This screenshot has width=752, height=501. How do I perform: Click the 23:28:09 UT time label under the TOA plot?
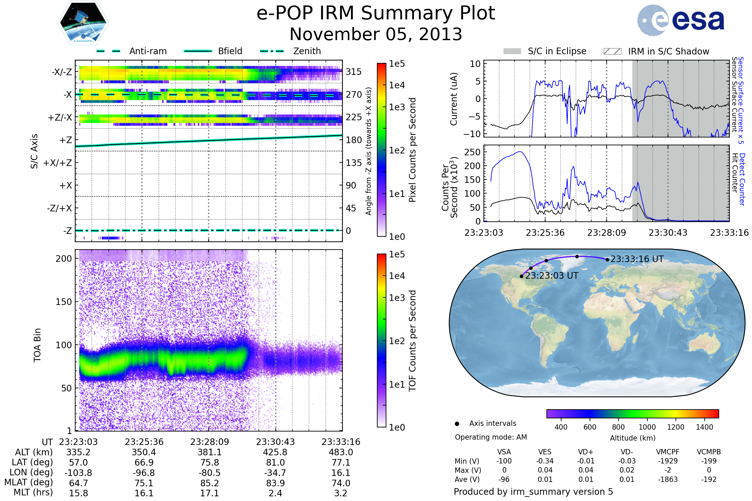click(x=209, y=442)
